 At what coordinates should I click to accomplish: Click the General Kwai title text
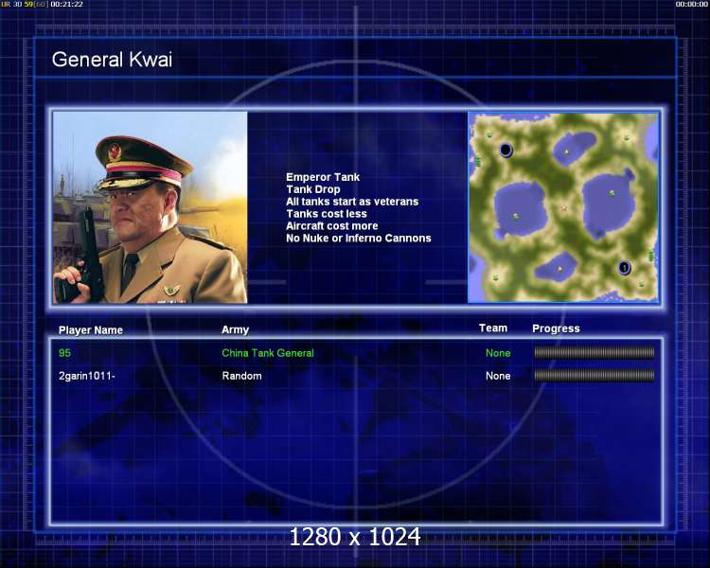coord(112,61)
